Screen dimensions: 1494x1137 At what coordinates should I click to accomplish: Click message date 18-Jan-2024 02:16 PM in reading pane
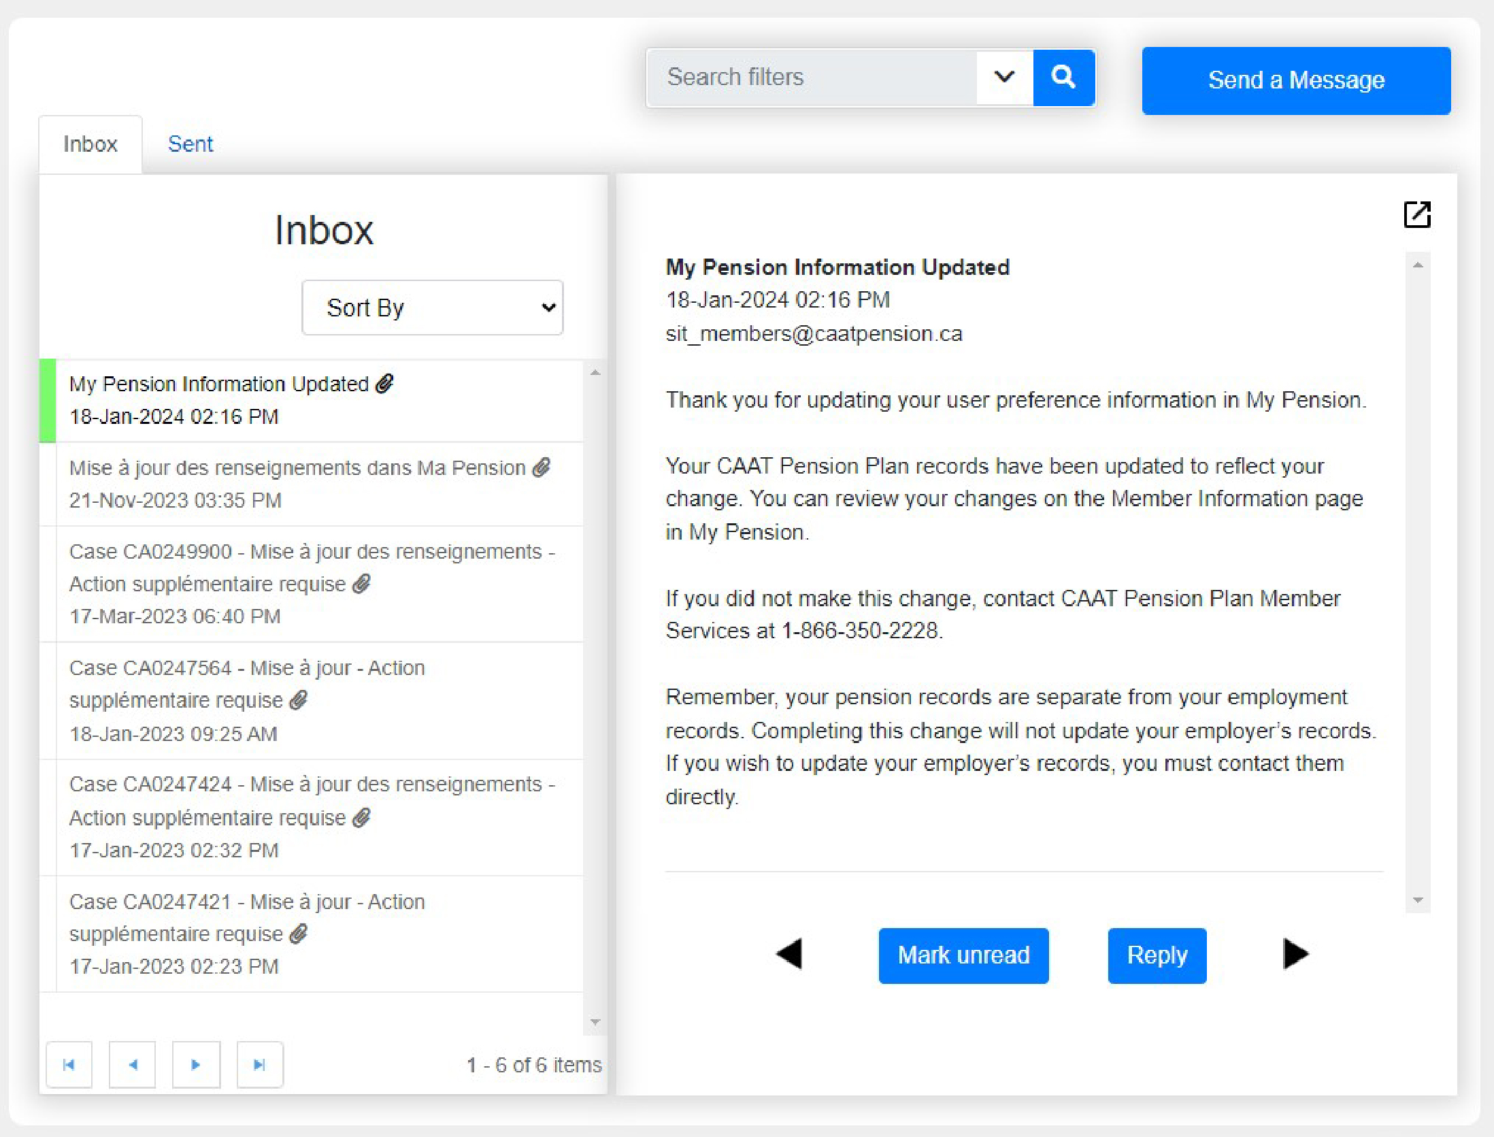click(778, 300)
